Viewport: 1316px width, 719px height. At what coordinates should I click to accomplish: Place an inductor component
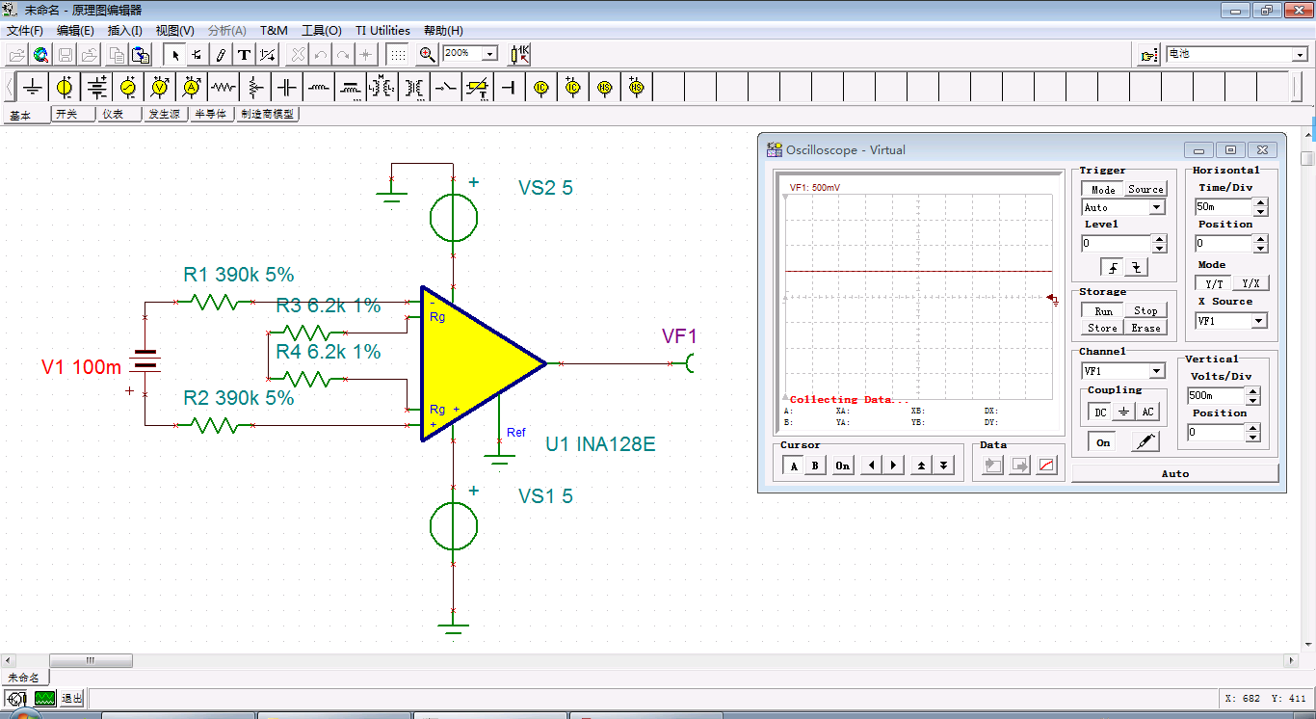pyautogui.click(x=319, y=88)
